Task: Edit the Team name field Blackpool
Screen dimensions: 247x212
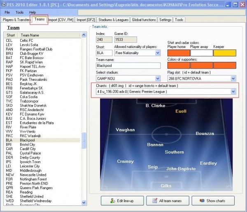Action: [x=128, y=66]
